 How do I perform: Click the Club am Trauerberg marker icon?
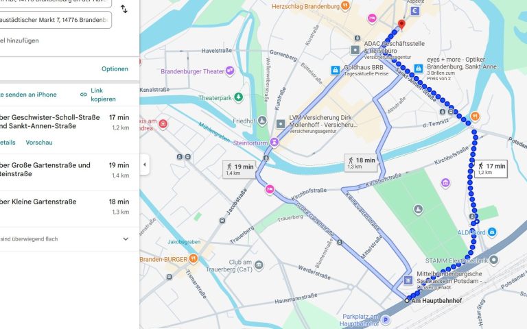coord(259,265)
